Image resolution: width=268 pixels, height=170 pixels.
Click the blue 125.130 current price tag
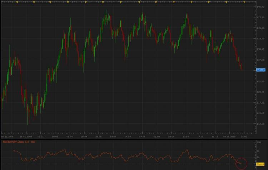261,70
